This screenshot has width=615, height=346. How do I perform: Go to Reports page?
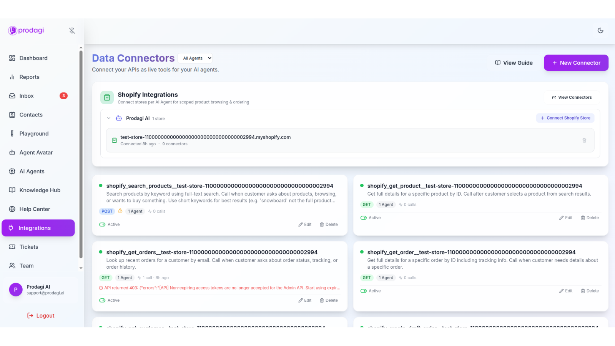click(38, 77)
